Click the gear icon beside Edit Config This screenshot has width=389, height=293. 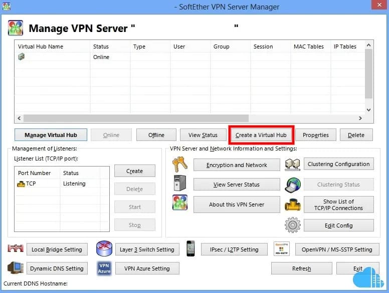[x=292, y=225]
